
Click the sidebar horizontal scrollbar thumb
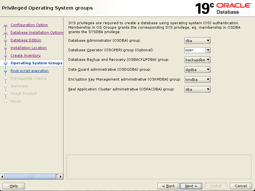tap(30, 177)
